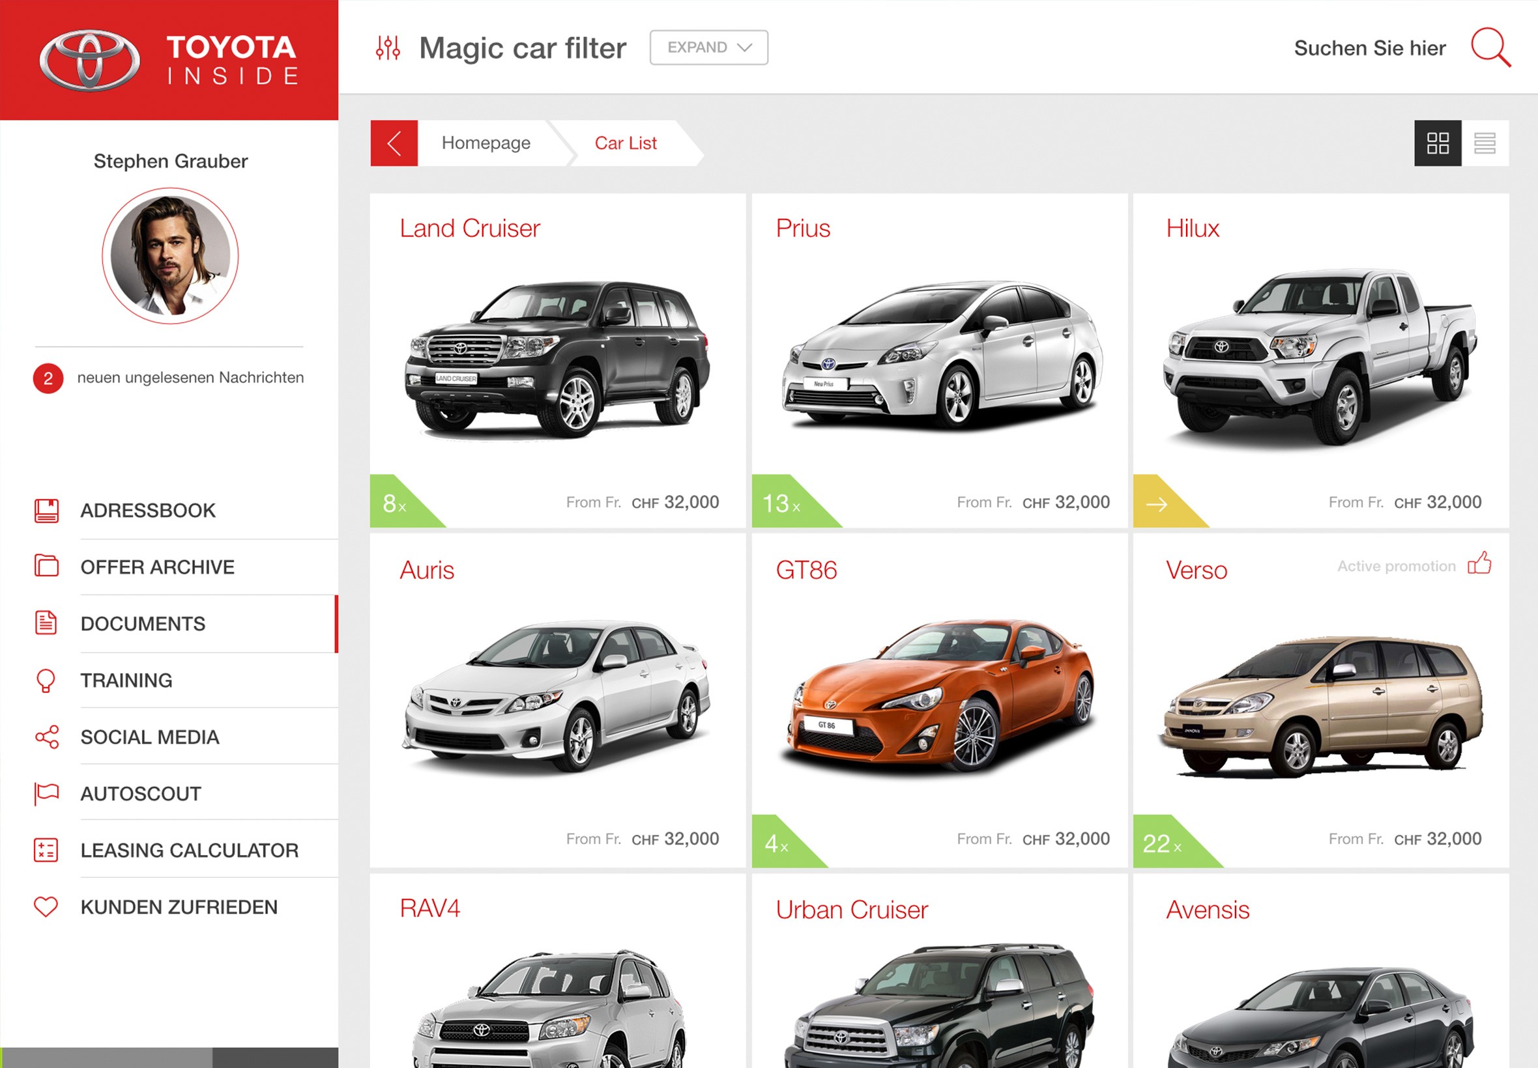This screenshot has height=1068, width=1538.
Task: Click the Training lightbulb icon
Action: [x=46, y=681]
